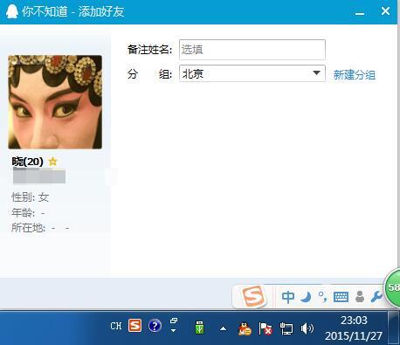Open the Sogou soft keyboard icon
Viewport: 400px width, 345px height.
(x=341, y=297)
